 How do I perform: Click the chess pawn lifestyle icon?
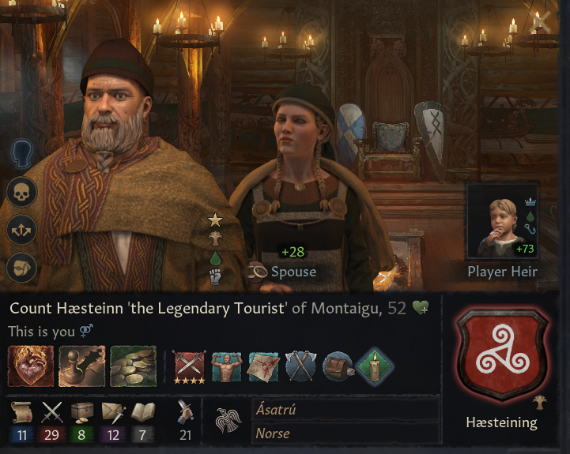(x=82, y=366)
